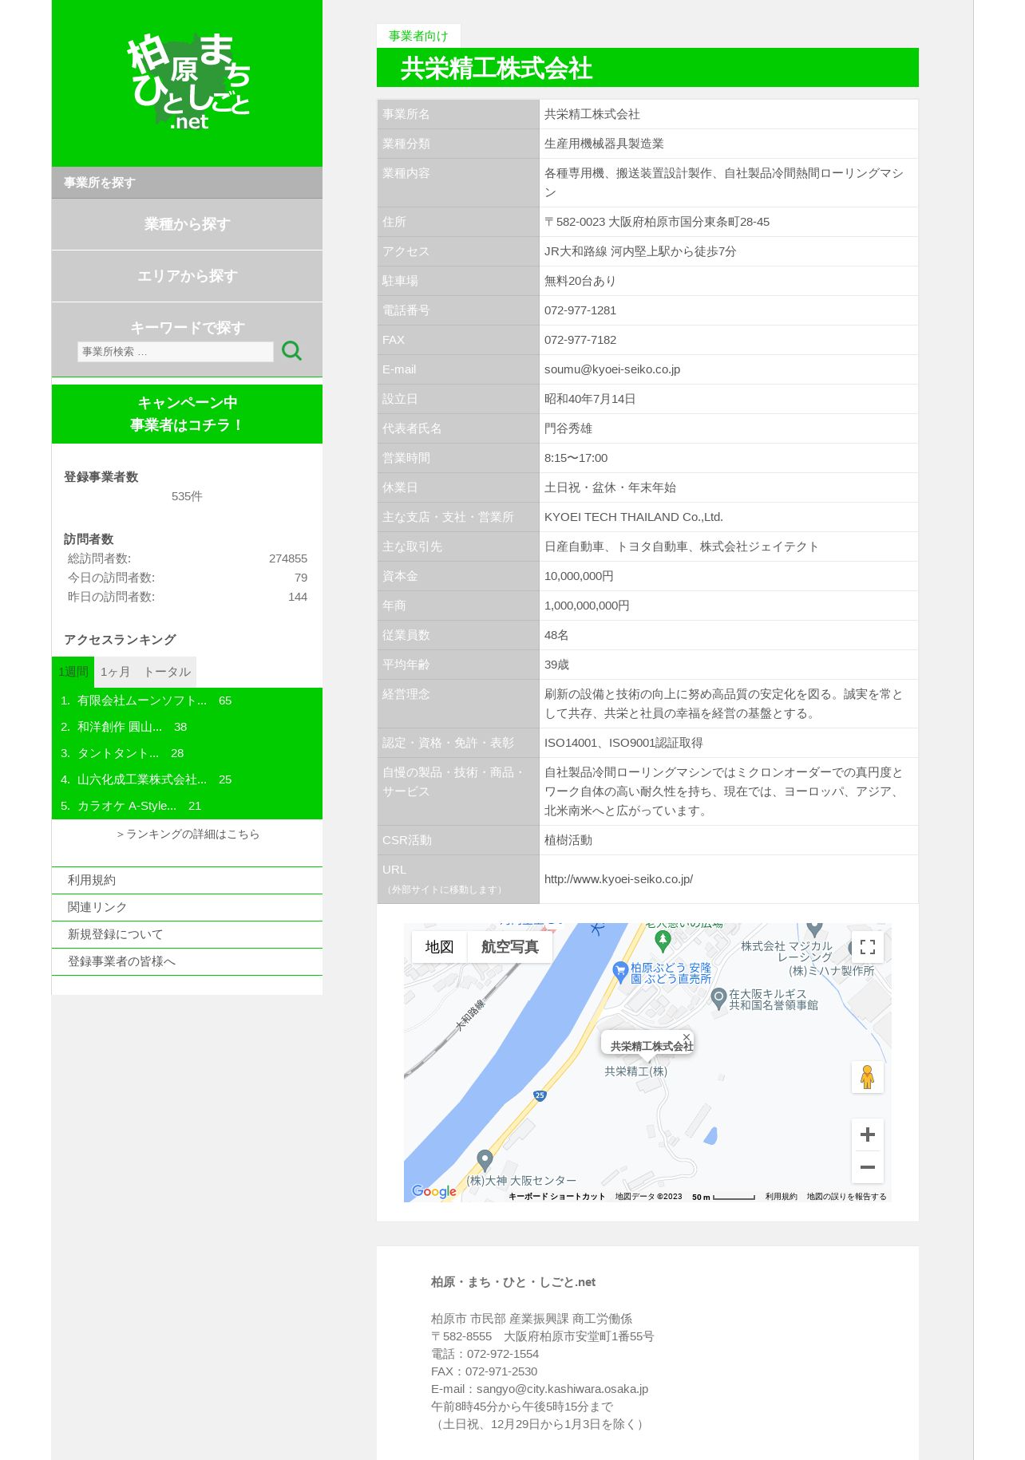
Task: Click the route 25 road shield
Action: pos(540,1095)
